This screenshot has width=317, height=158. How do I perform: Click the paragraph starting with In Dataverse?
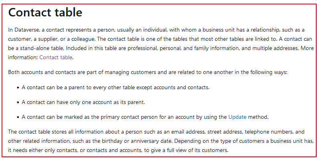pos(161,44)
